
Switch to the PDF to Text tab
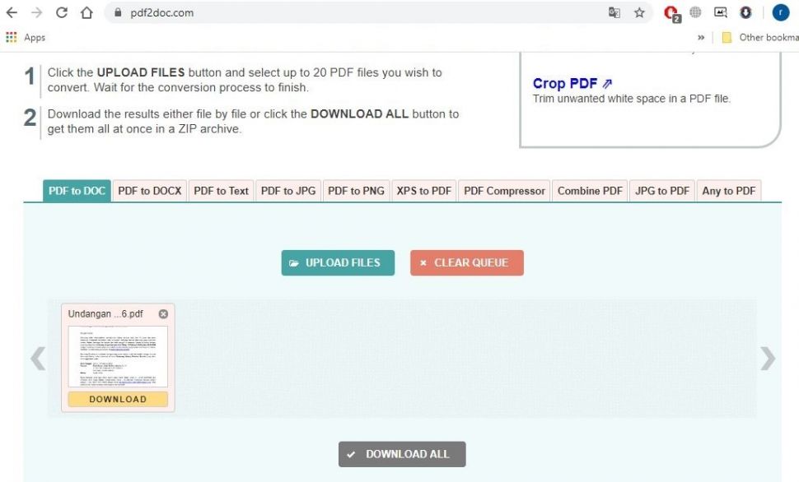pyautogui.click(x=221, y=191)
